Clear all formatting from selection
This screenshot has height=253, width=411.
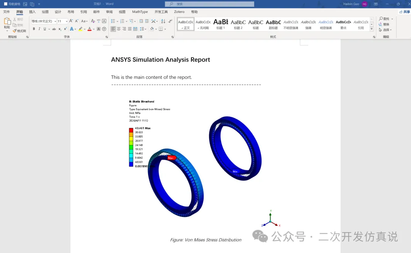(93, 21)
